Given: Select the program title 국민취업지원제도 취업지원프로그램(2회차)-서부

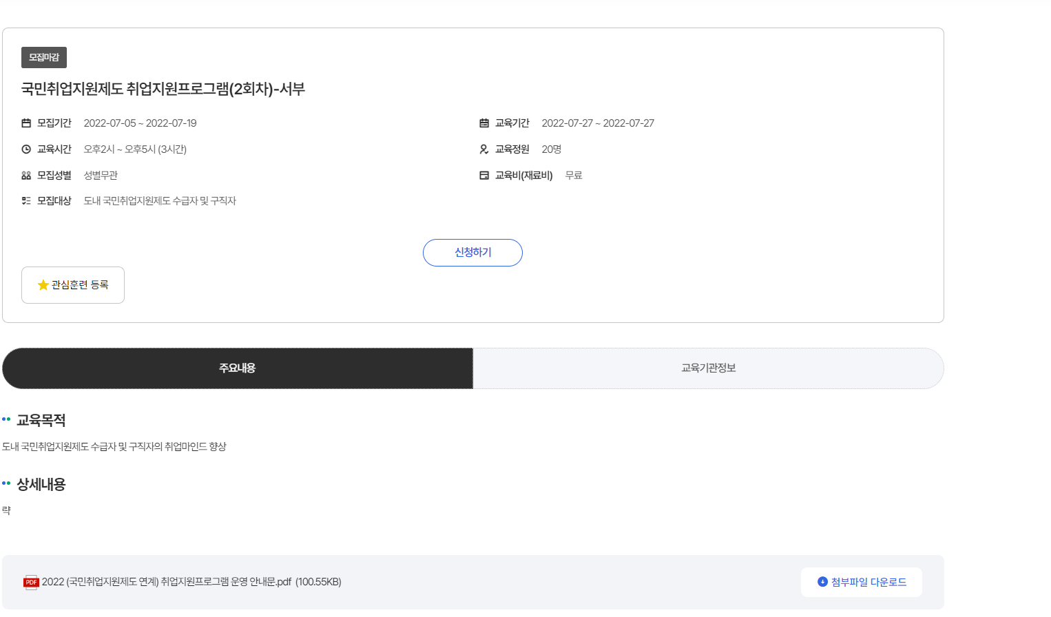Looking at the screenshot, I should pos(163,89).
